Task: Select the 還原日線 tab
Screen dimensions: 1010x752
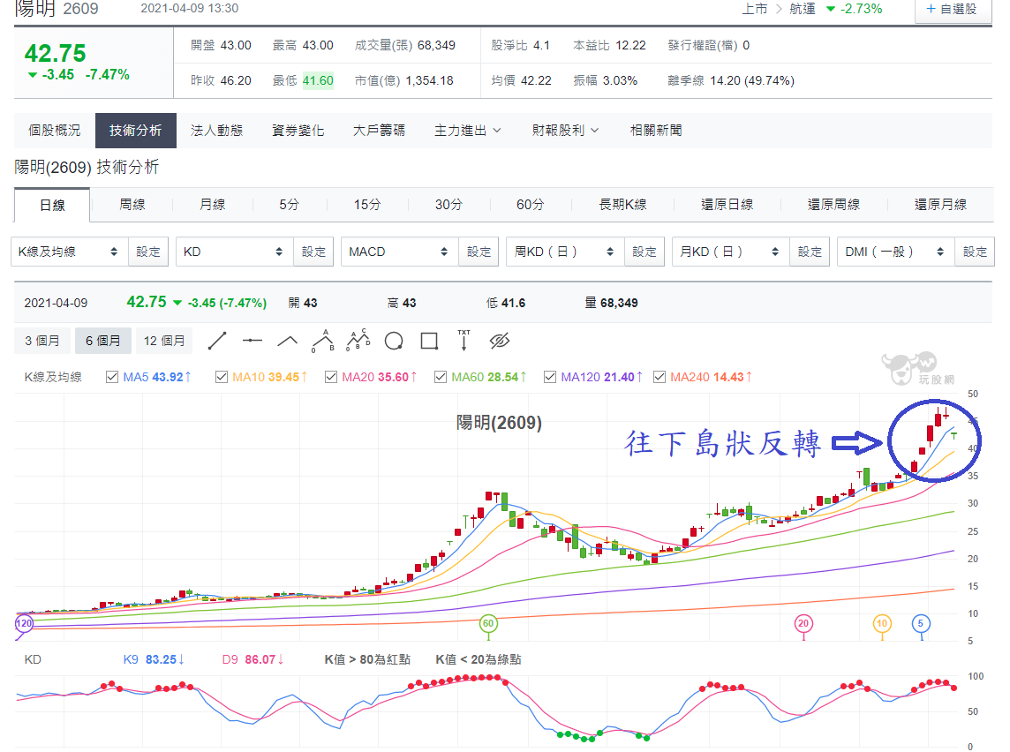Action: 727,205
